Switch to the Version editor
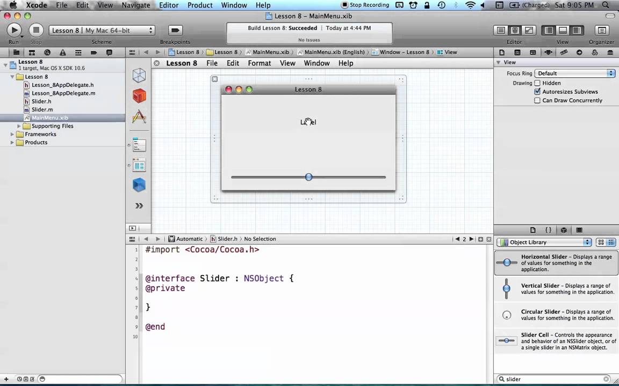619x386 pixels. [x=529, y=31]
